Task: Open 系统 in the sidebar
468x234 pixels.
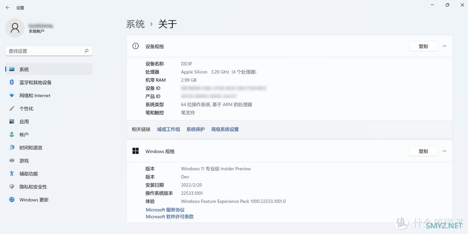Action: click(x=49, y=69)
